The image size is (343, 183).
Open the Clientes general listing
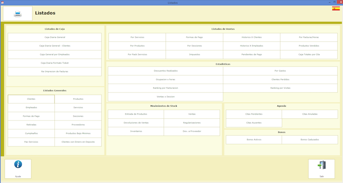[31, 99]
